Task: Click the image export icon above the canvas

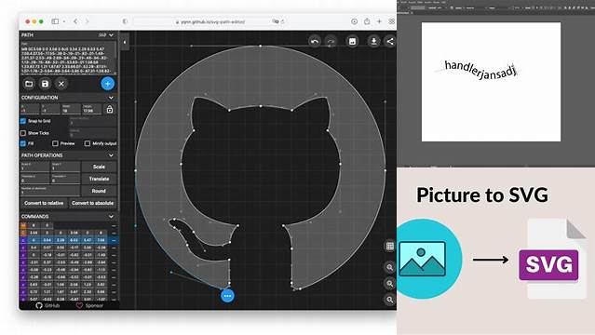Action: pyautogui.click(x=352, y=41)
